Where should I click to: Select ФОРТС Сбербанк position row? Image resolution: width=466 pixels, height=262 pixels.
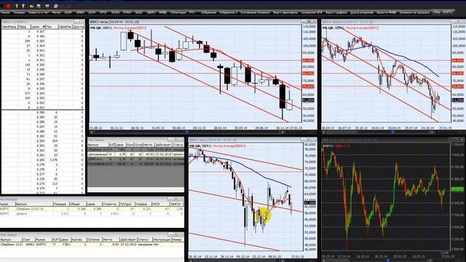(92, 209)
